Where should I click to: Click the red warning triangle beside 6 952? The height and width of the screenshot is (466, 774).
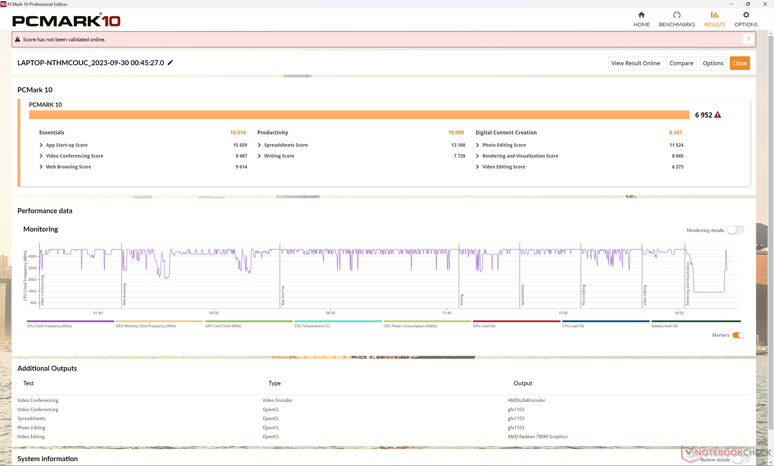[718, 115]
